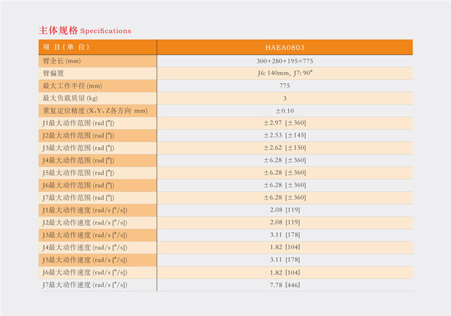Select '±6.28 [±360]' in the J6 range row

click(285, 185)
